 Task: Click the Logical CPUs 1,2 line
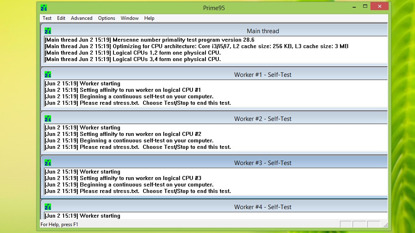[x=133, y=53]
